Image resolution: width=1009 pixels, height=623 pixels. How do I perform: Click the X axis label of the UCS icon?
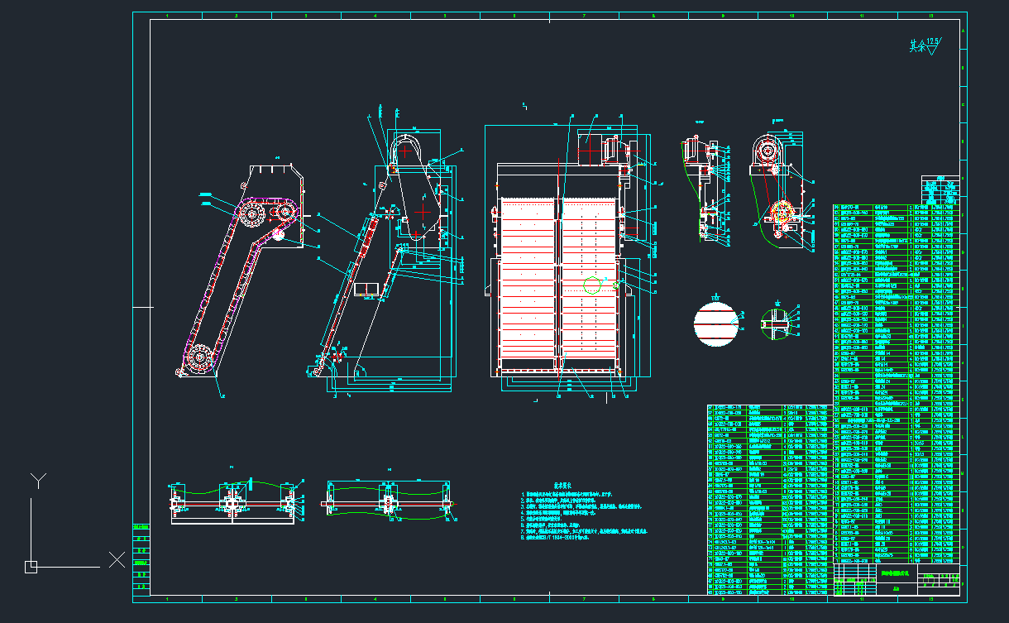(117, 560)
